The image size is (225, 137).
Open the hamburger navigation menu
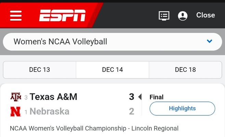(16, 15)
